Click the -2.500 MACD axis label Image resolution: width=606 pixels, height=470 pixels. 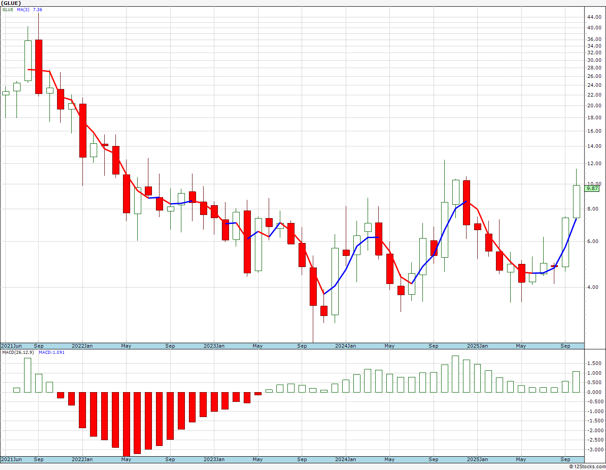[x=594, y=440]
